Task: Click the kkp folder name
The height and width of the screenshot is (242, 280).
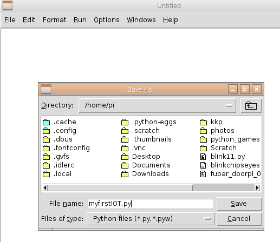Action: [x=217, y=122]
